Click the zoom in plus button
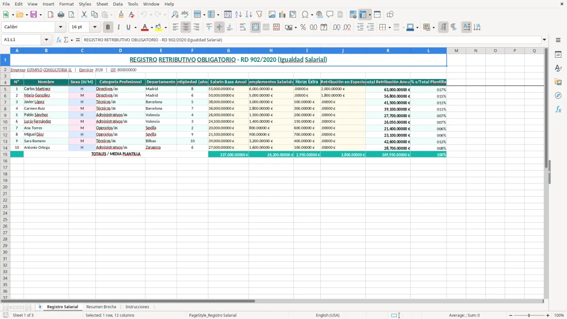Viewport: 567px width, 319px height. 548,315
